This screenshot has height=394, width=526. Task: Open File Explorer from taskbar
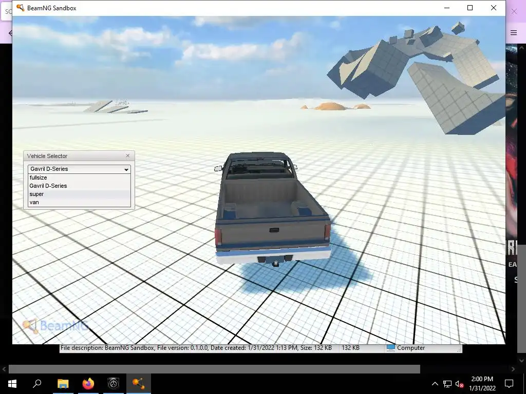(x=63, y=384)
